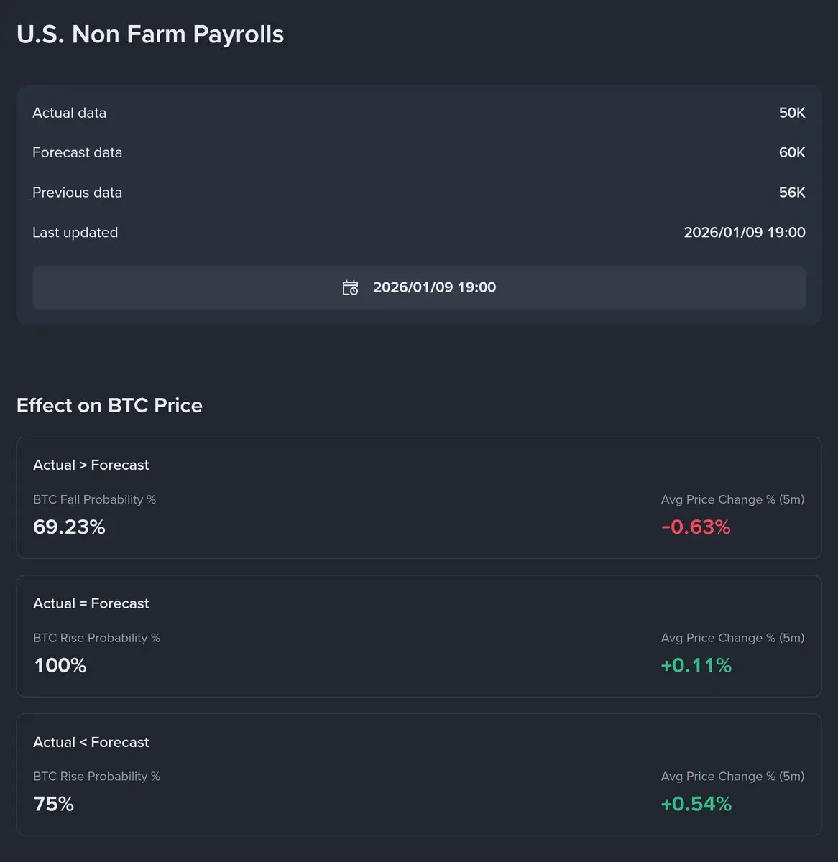This screenshot has height=862, width=838.
Task: Click the 56K previous data value
Action: click(791, 193)
